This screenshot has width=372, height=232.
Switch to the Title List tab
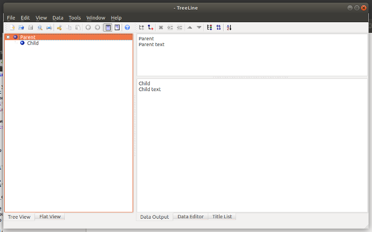(x=222, y=217)
